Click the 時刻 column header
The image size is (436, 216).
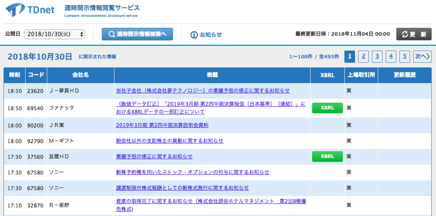click(14, 75)
